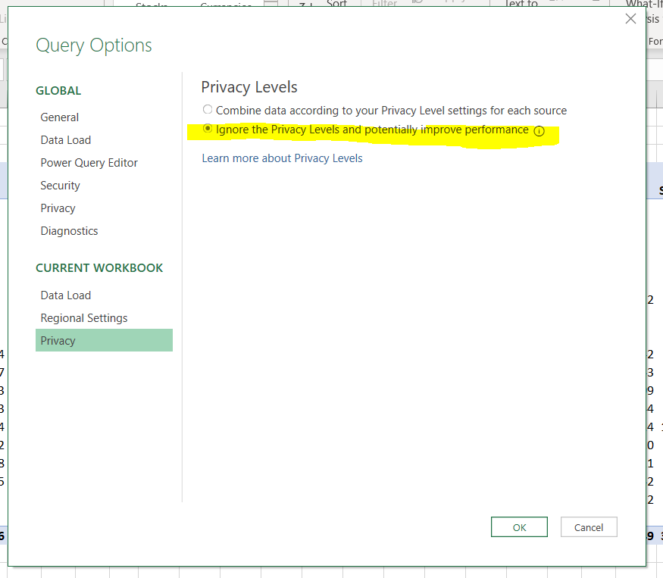Select Privacy under the Global section

[58, 208]
